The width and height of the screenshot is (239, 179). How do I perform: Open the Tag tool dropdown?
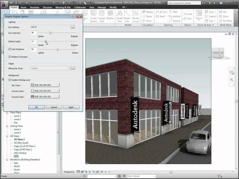point(214,21)
